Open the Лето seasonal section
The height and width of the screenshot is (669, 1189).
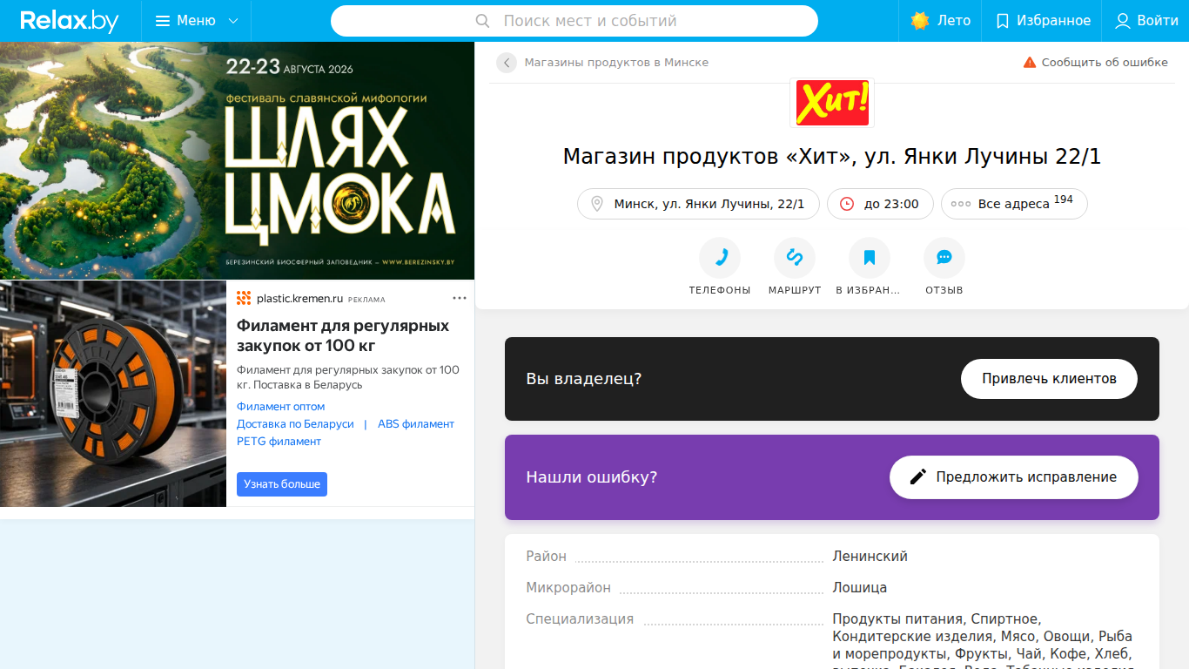coord(940,21)
